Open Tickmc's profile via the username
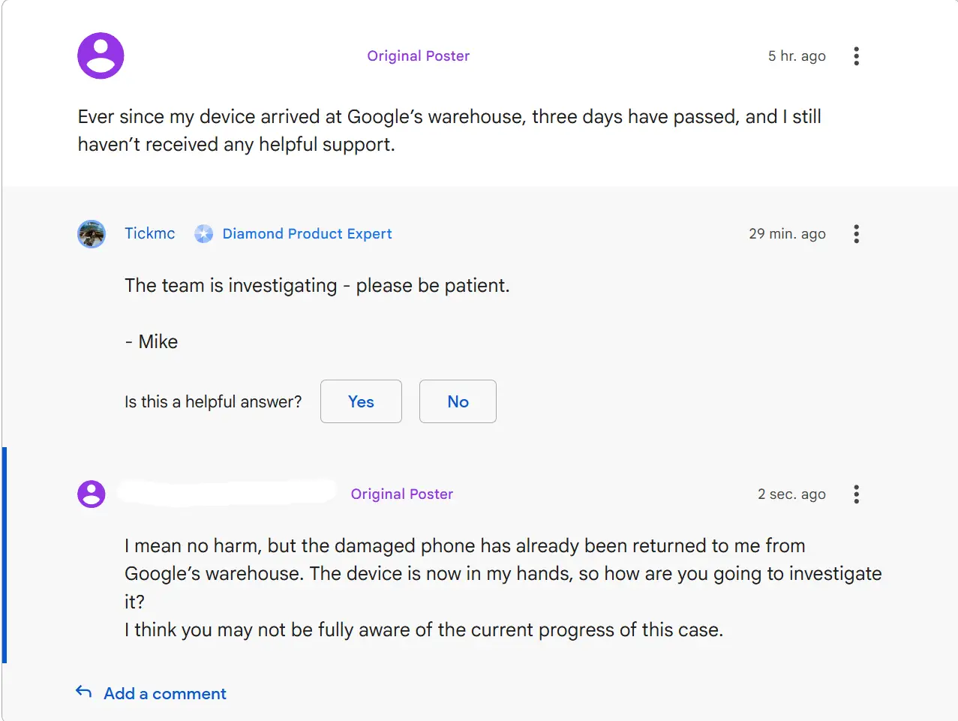 [150, 233]
